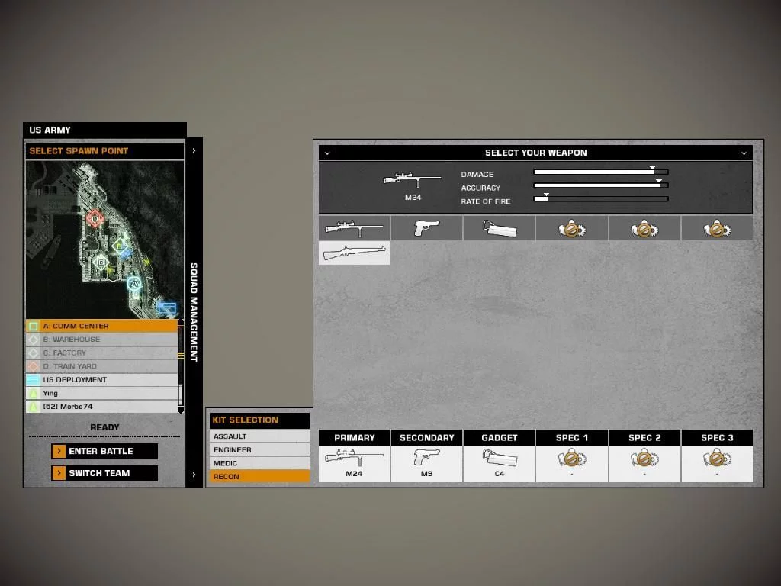Spawn on squadmate Morbo74
Image resolution: width=781 pixels, height=586 pixels.
click(101, 407)
